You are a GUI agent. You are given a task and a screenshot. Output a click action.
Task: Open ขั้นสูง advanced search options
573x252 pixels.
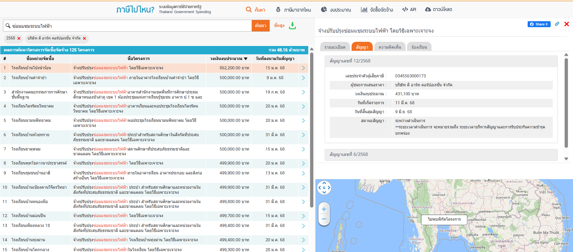[279, 26]
